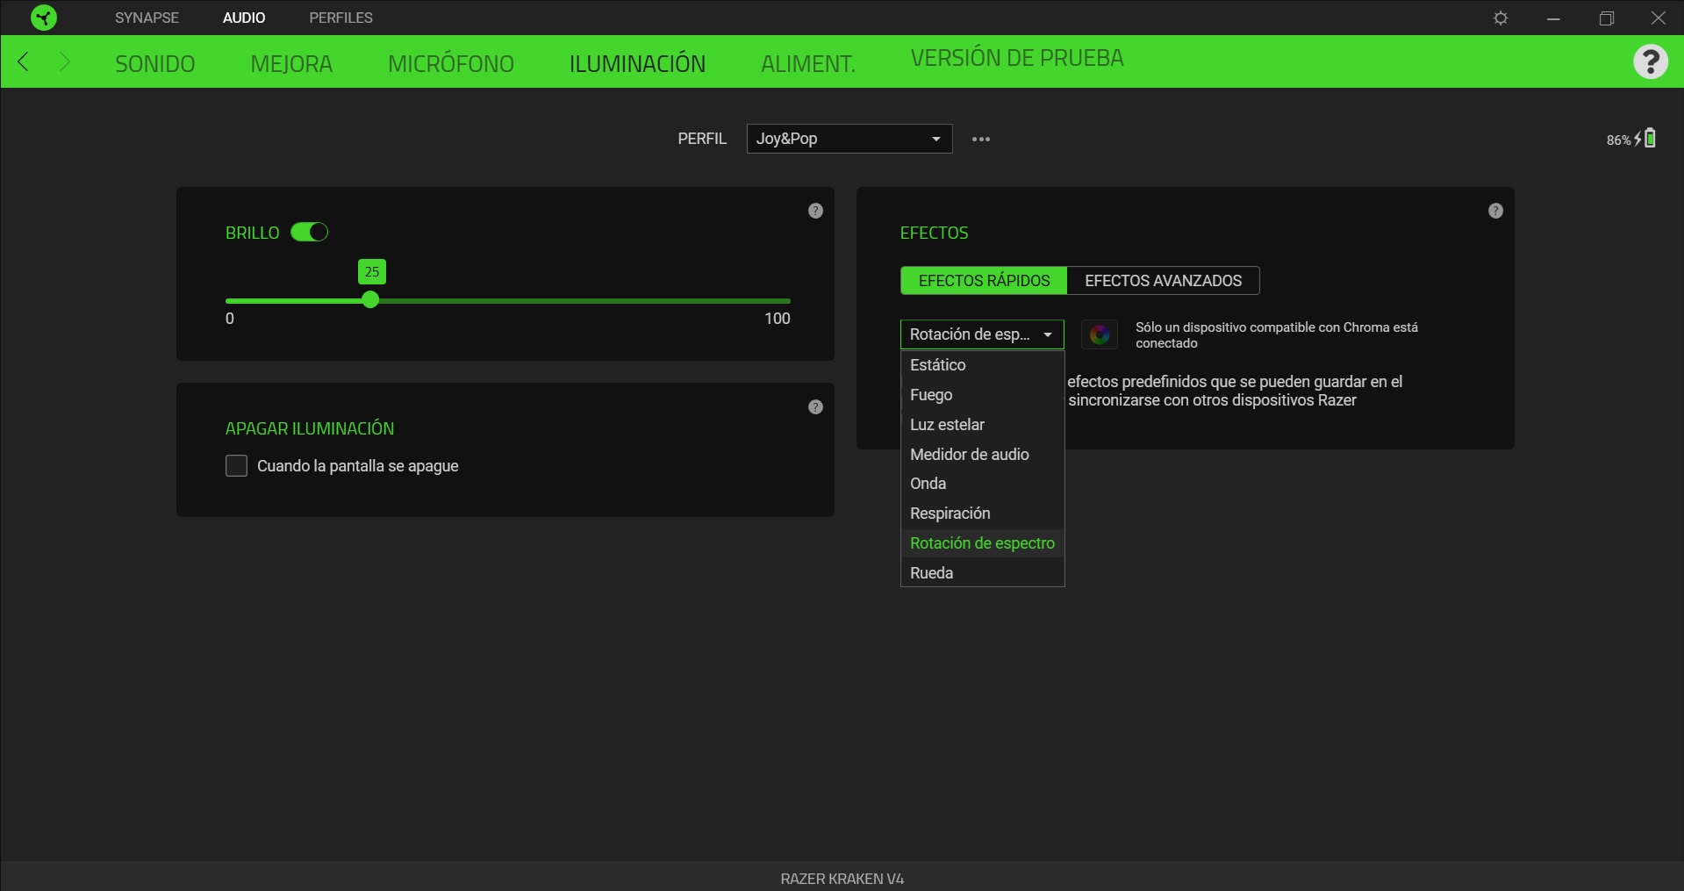1684x891 pixels.
Task: Open settings with the gear icon
Action: pyautogui.click(x=1501, y=18)
